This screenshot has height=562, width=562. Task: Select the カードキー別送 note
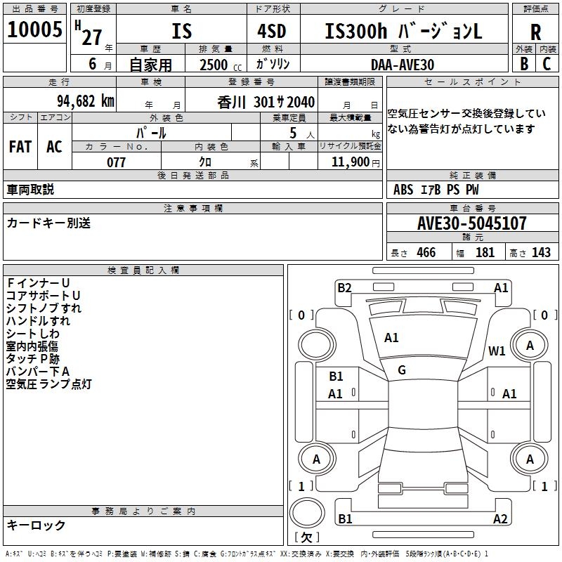[x=48, y=223]
